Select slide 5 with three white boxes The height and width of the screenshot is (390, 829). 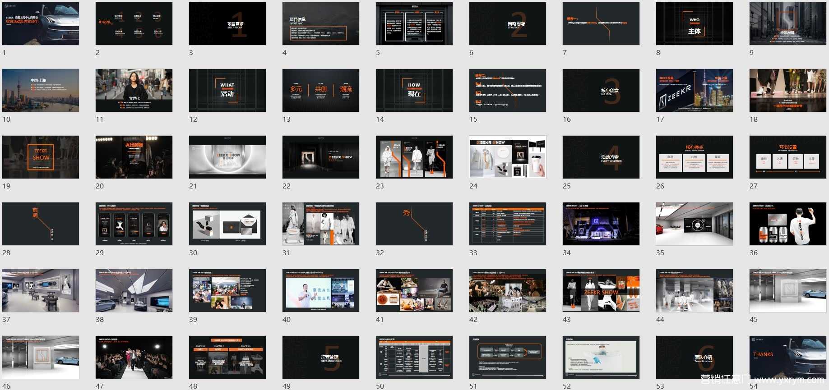point(414,23)
